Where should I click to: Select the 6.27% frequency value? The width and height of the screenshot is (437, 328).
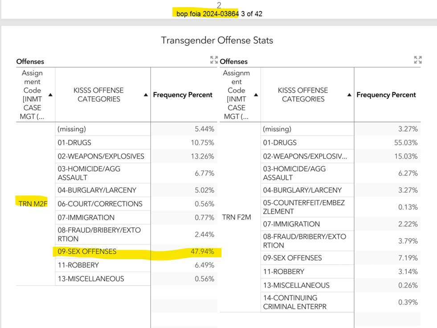click(x=408, y=173)
